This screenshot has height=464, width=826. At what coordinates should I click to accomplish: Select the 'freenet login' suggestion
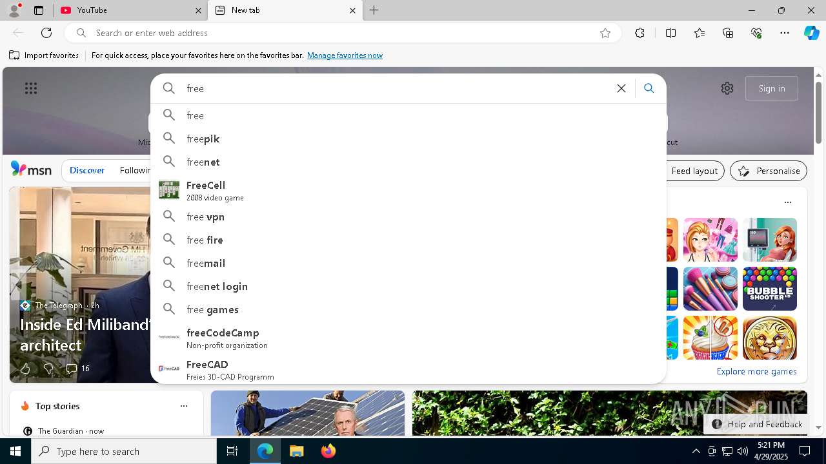point(408,286)
